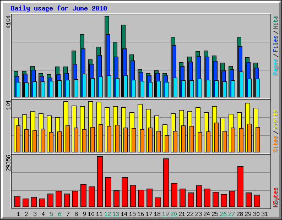Click day label 21 on the axis
This screenshot has width=282, height=220.
(182, 214)
